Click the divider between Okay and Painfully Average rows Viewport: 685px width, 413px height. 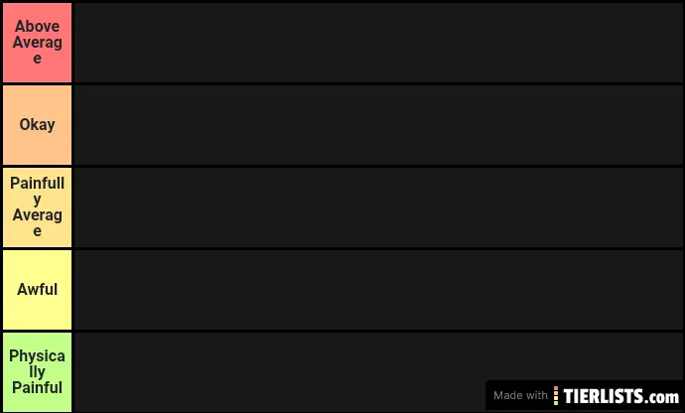[x=377, y=166]
